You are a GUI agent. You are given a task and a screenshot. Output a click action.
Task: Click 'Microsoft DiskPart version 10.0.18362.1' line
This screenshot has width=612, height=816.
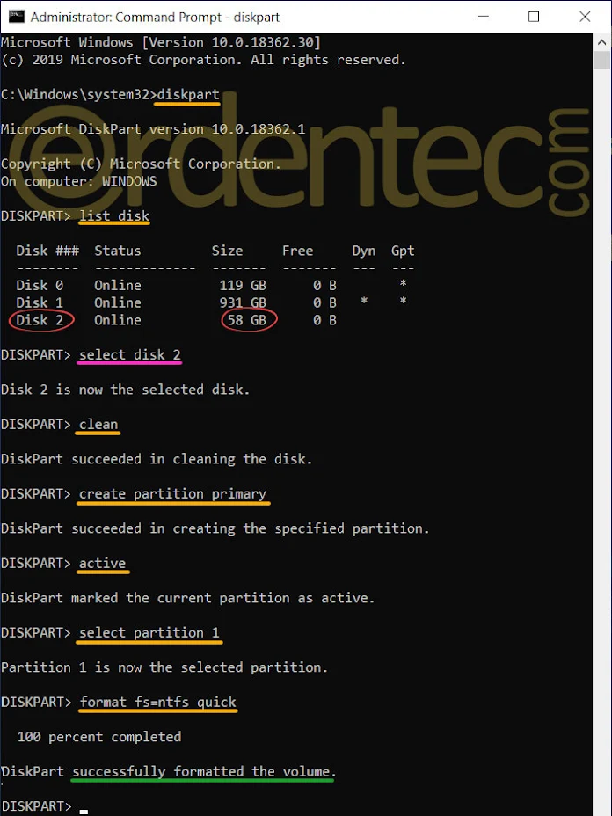pyautogui.click(x=153, y=129)
